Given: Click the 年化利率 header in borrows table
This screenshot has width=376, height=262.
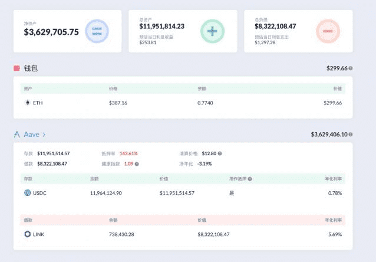Looking at the screenshot, I should coord(334,220).
